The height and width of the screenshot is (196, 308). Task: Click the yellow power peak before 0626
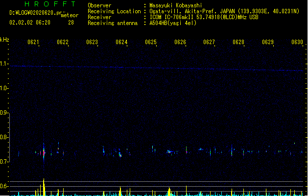(x=169, y=192)
